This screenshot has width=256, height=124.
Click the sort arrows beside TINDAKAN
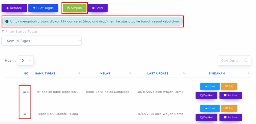pyautogui.click(x=248, y=73)
